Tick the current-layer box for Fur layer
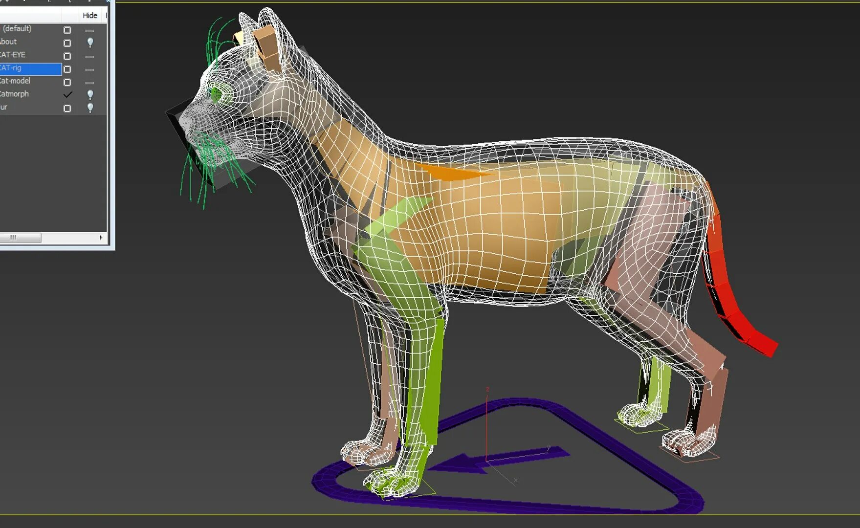Screen dimensions: 860x528 (x=67, y=109)
